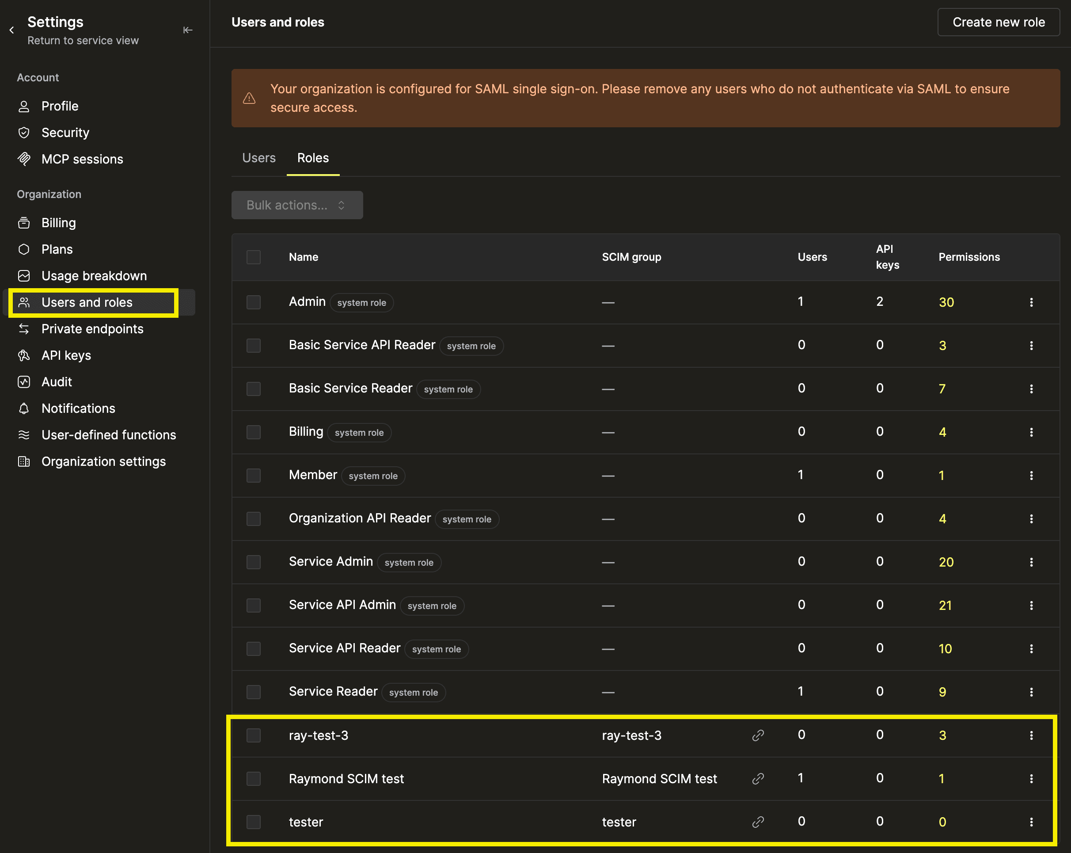Click the SCIM link icon for tester

[758, 822]
